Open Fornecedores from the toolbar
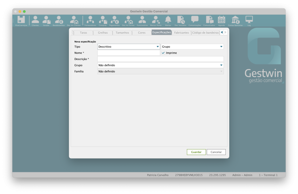298x194 pixels. coord(90,20)
